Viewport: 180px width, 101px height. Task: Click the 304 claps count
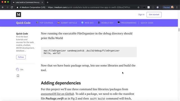[x=22, y=70]
